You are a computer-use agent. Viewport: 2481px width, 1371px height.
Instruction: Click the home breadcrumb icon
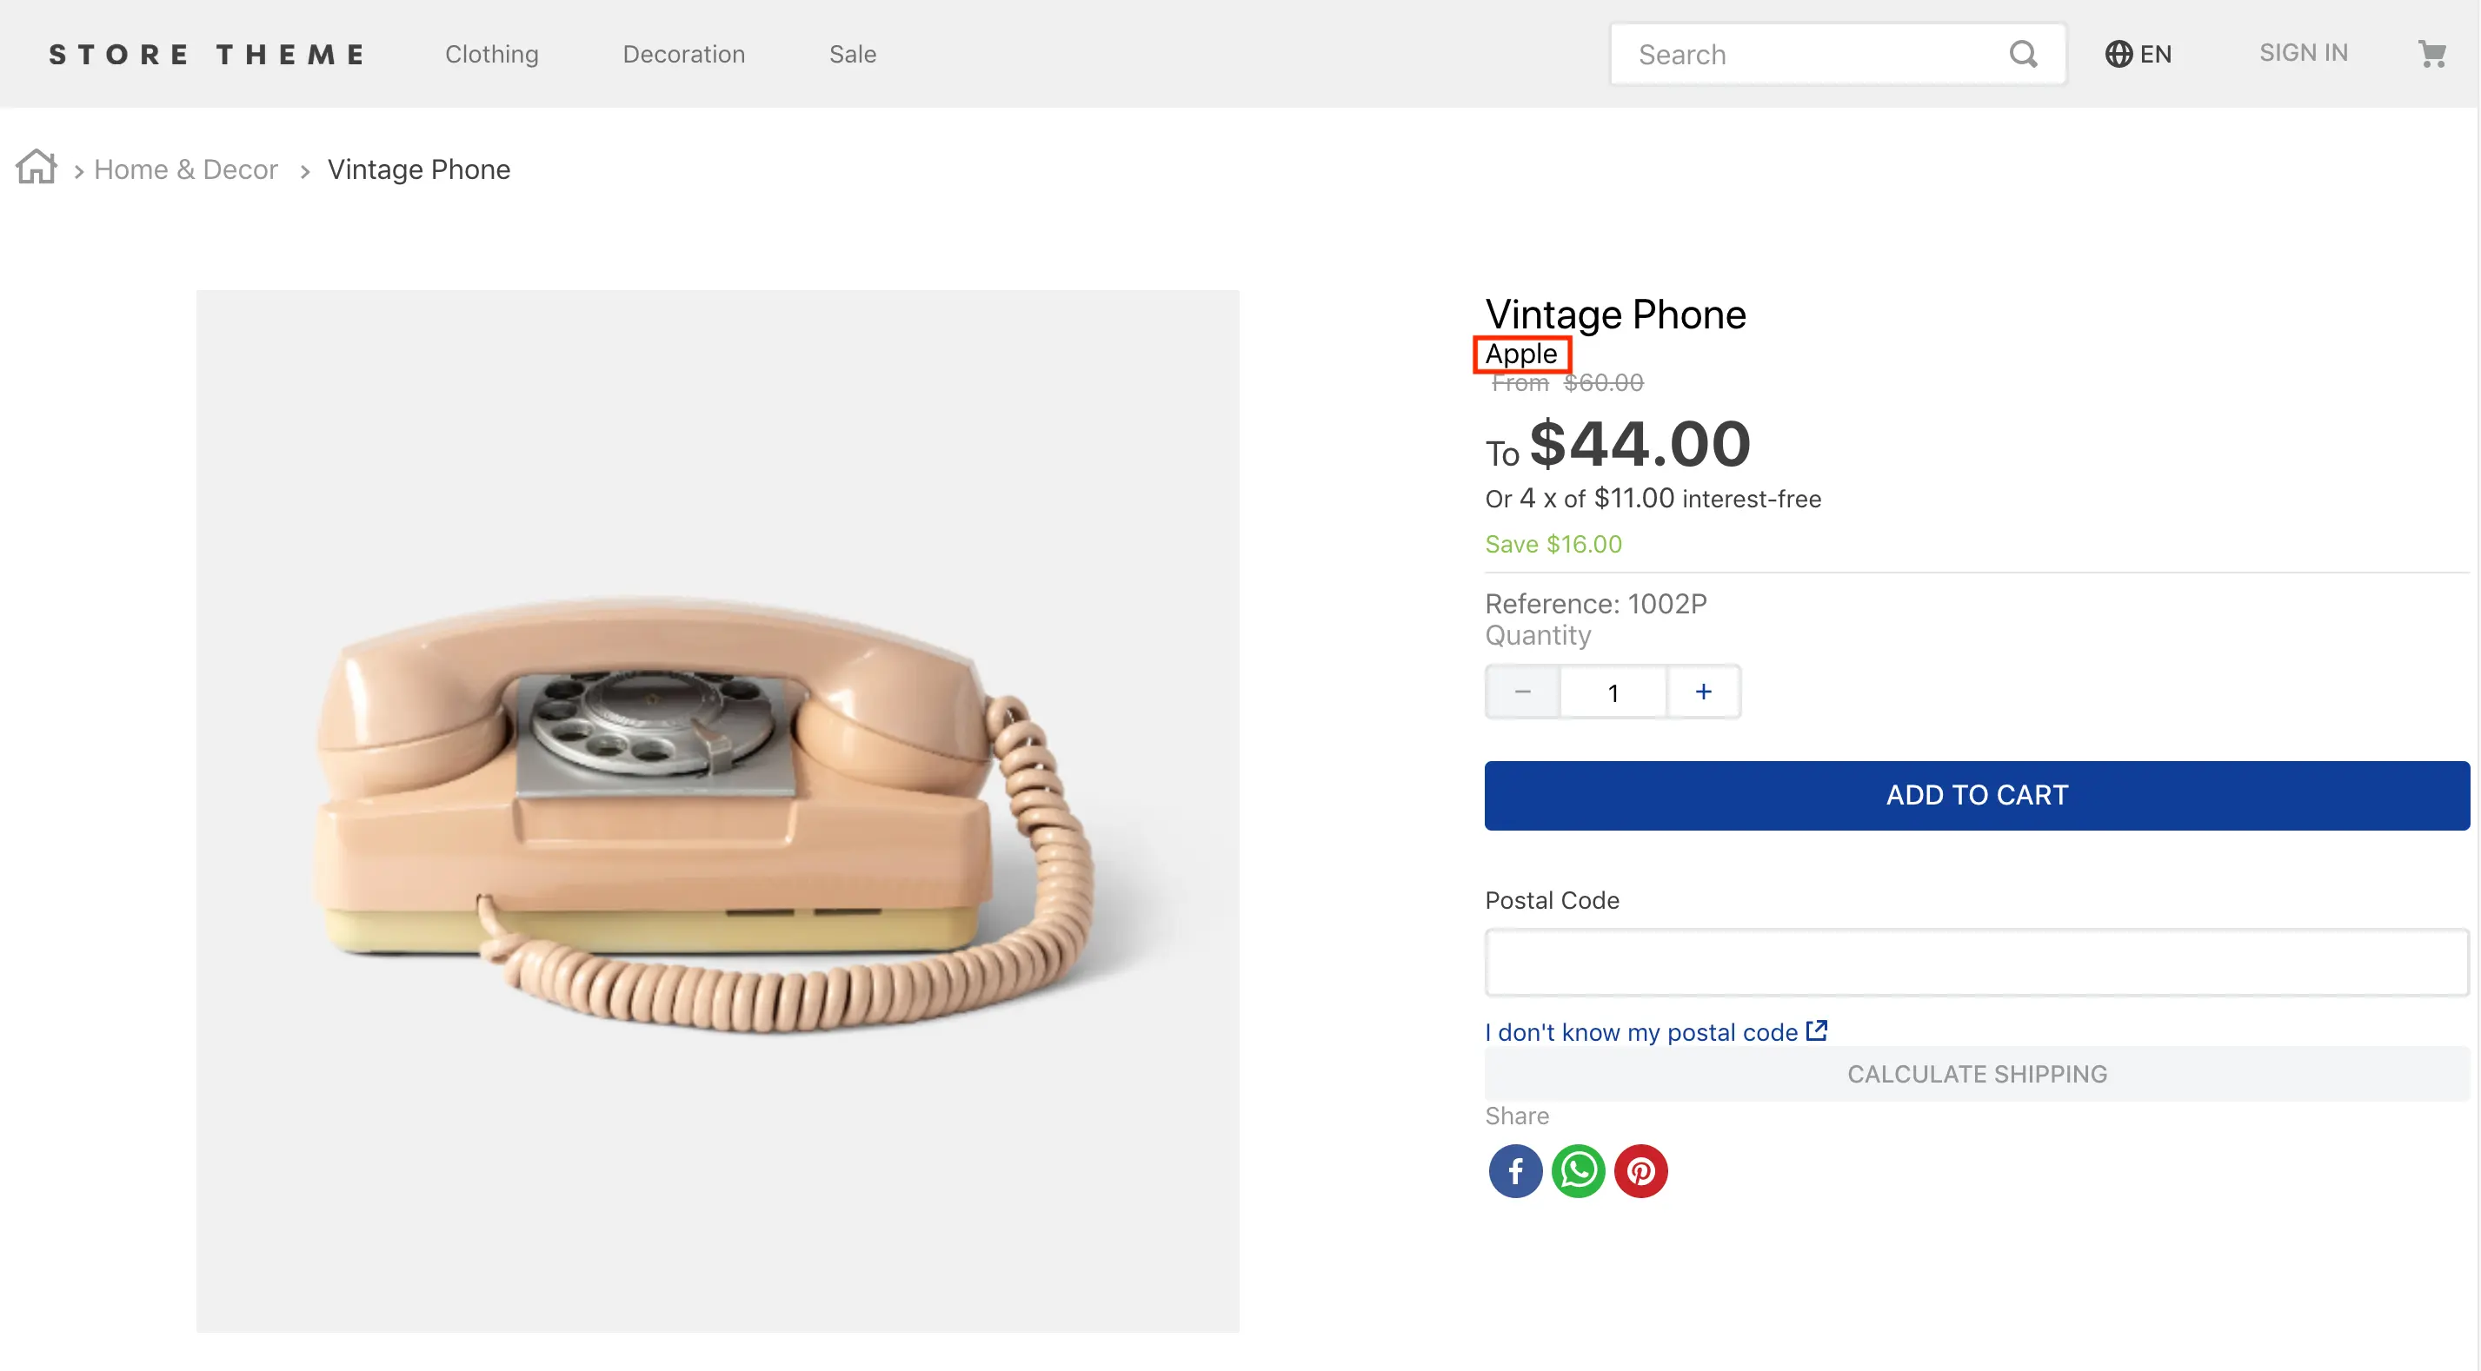tap(37, 168)
